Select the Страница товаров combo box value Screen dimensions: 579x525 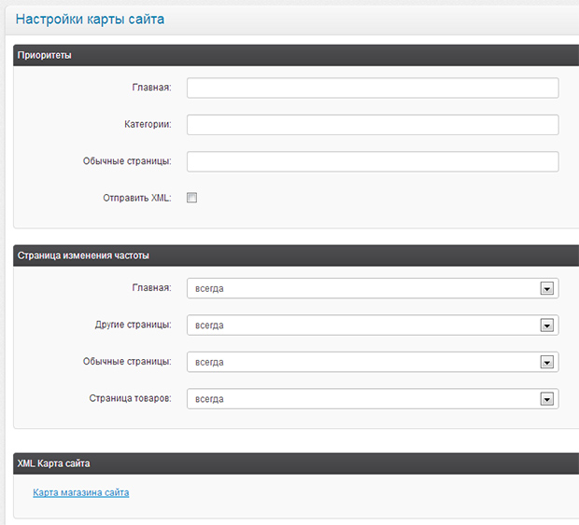(373, 399)
